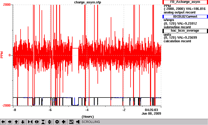Click the charge_asym.stp plot title

(88, 2)
